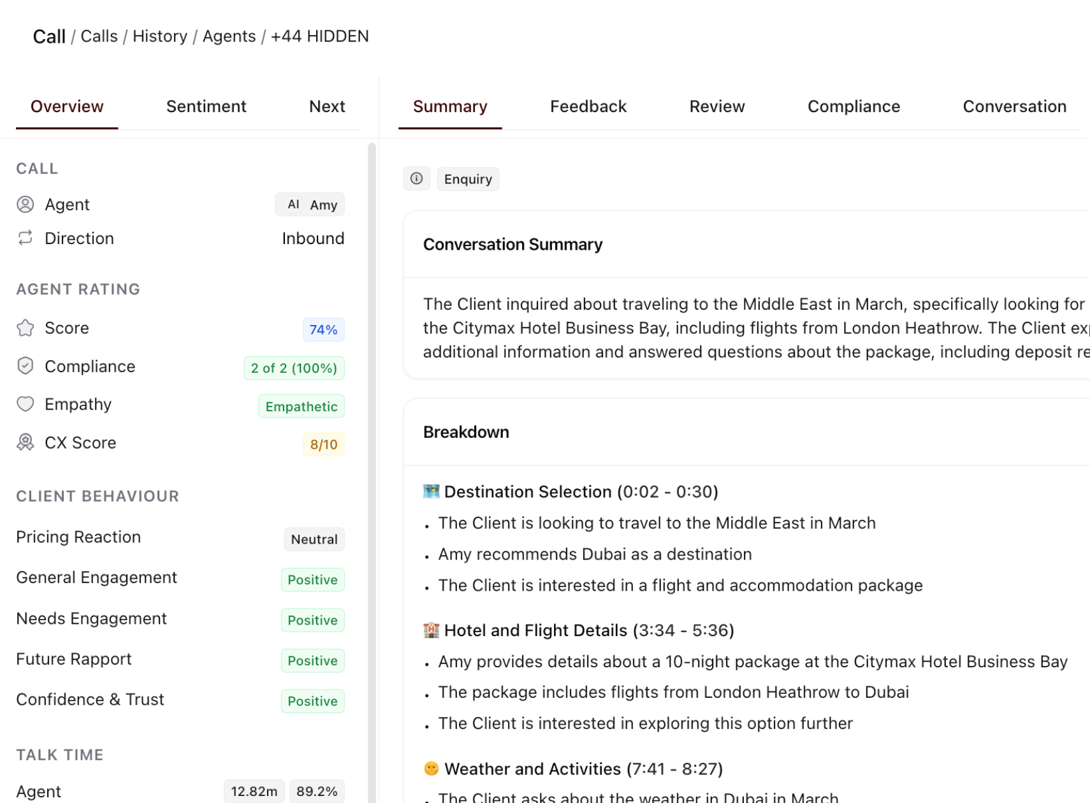Viewport: 1090px width, 803px height.
Task: Click the AI Amy agent badge
Action: pos(310,205)
